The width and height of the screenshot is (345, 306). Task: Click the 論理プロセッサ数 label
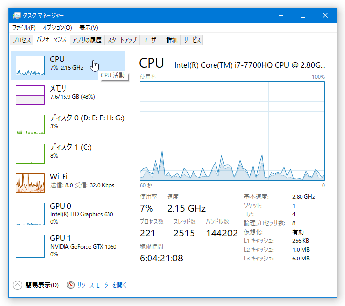(264, 223)
